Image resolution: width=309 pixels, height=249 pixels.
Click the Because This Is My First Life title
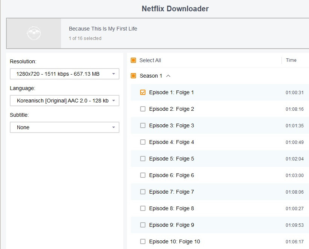click(103, 29)
